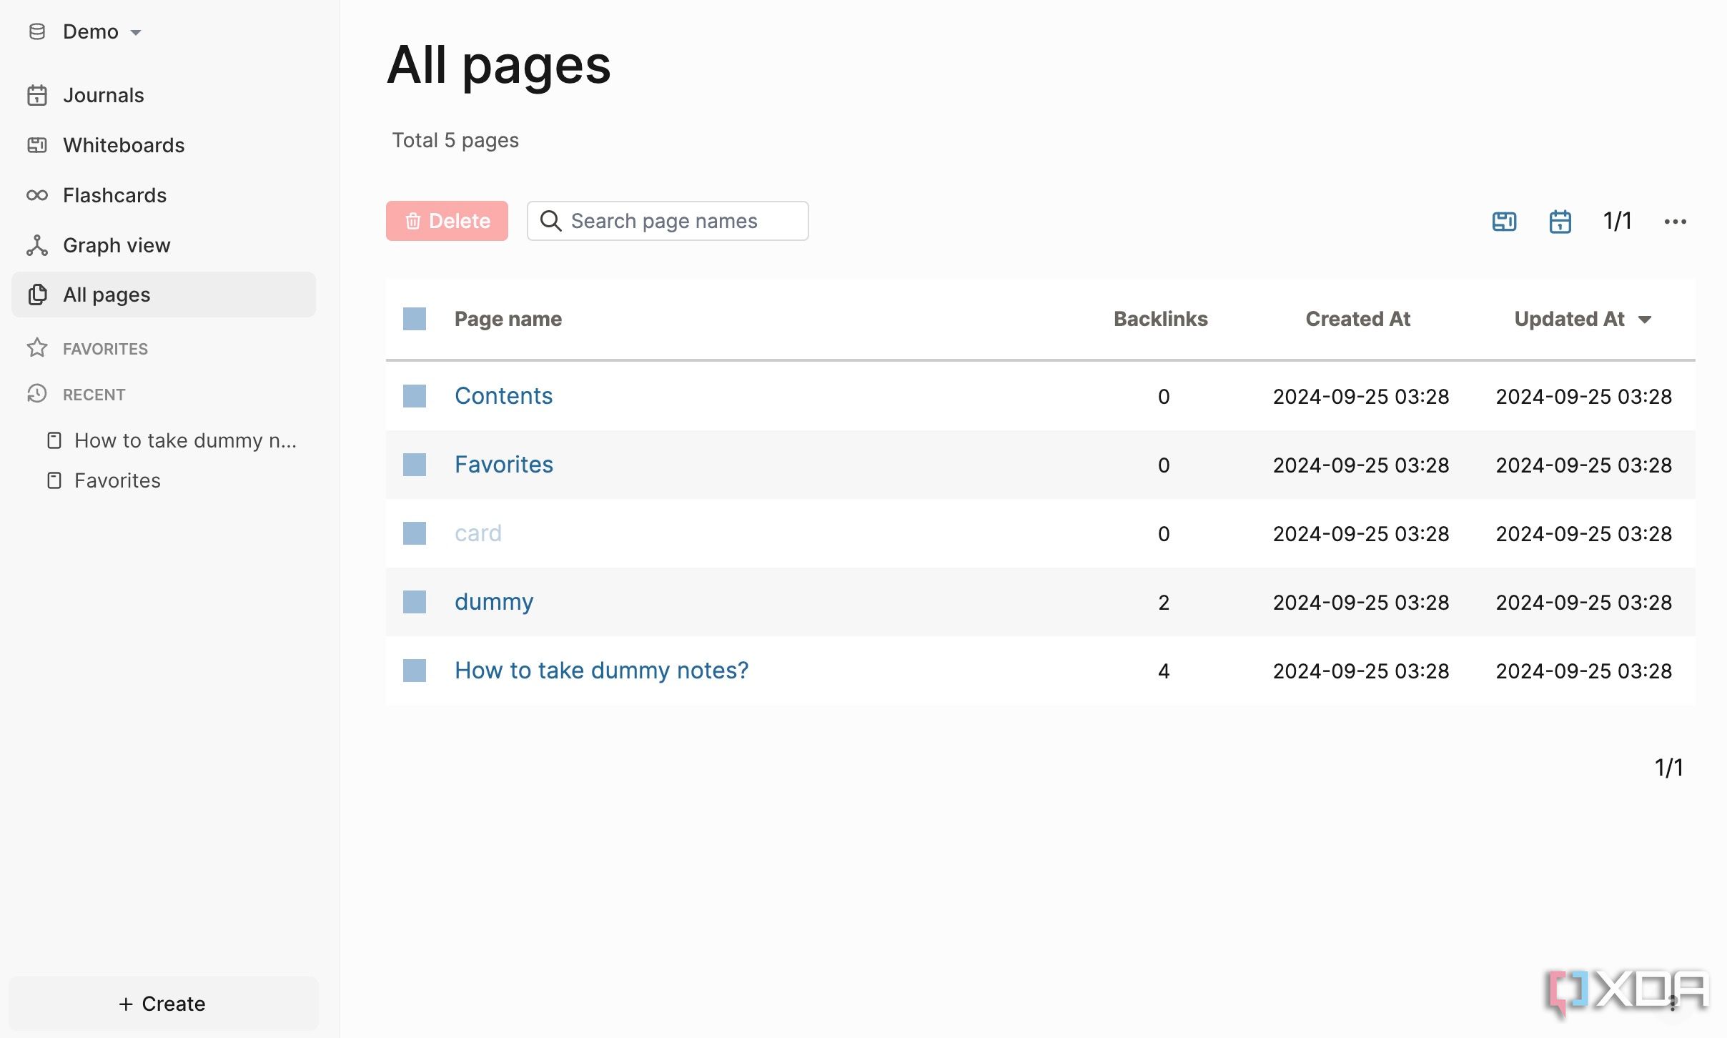Image resolution: width=1727 pixels, height=1038 pixels.
Task: Click the magnifier icon in search box
Action: [550, 221]
